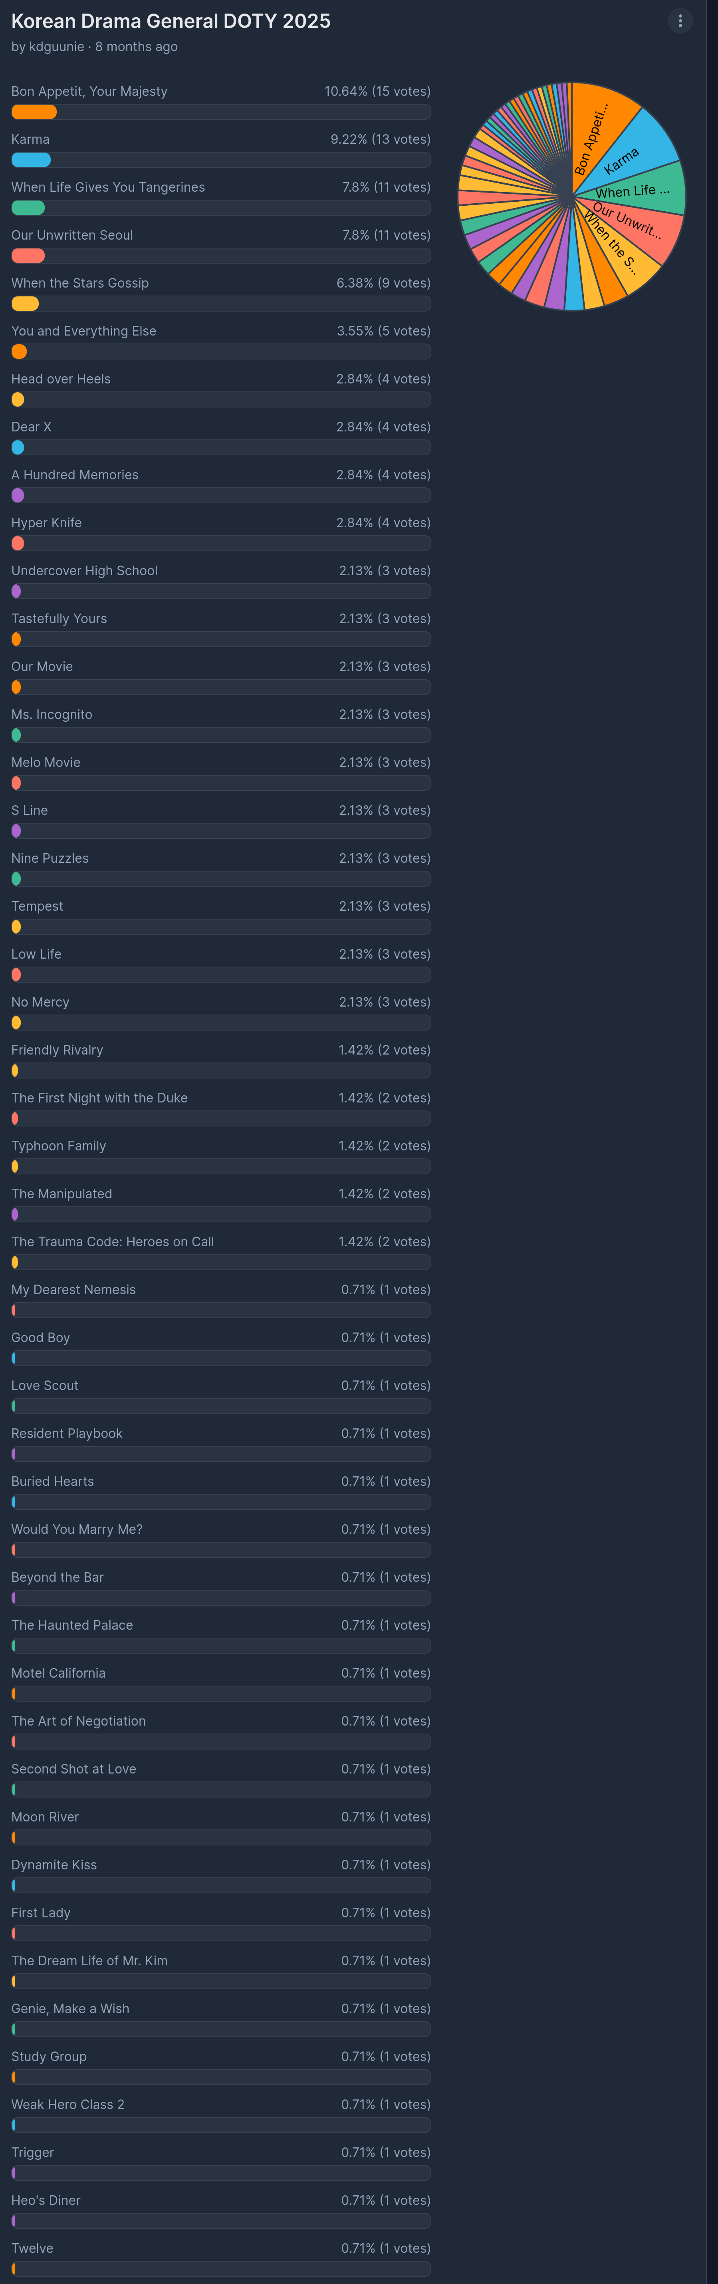Click the Our Unwritten Seoul vote bar
The width and height of the screenshot is (718, 2284).
pyautogui.click(x=221, y=255)
